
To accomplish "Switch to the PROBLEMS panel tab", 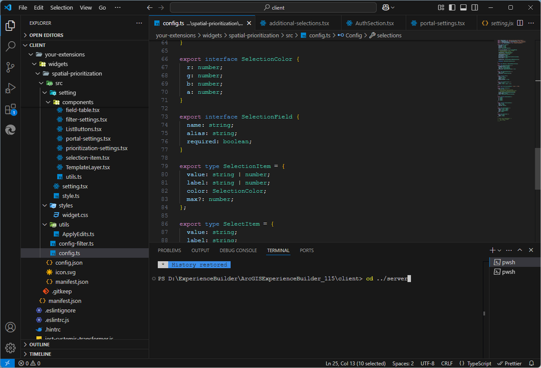I will pyautogui.click(x=169, y=250).
